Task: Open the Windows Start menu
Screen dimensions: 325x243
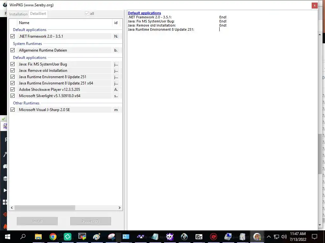Action: [8, 237]
